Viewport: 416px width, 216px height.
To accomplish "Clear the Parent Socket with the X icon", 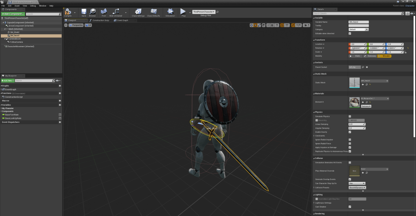I will point(367,67).
